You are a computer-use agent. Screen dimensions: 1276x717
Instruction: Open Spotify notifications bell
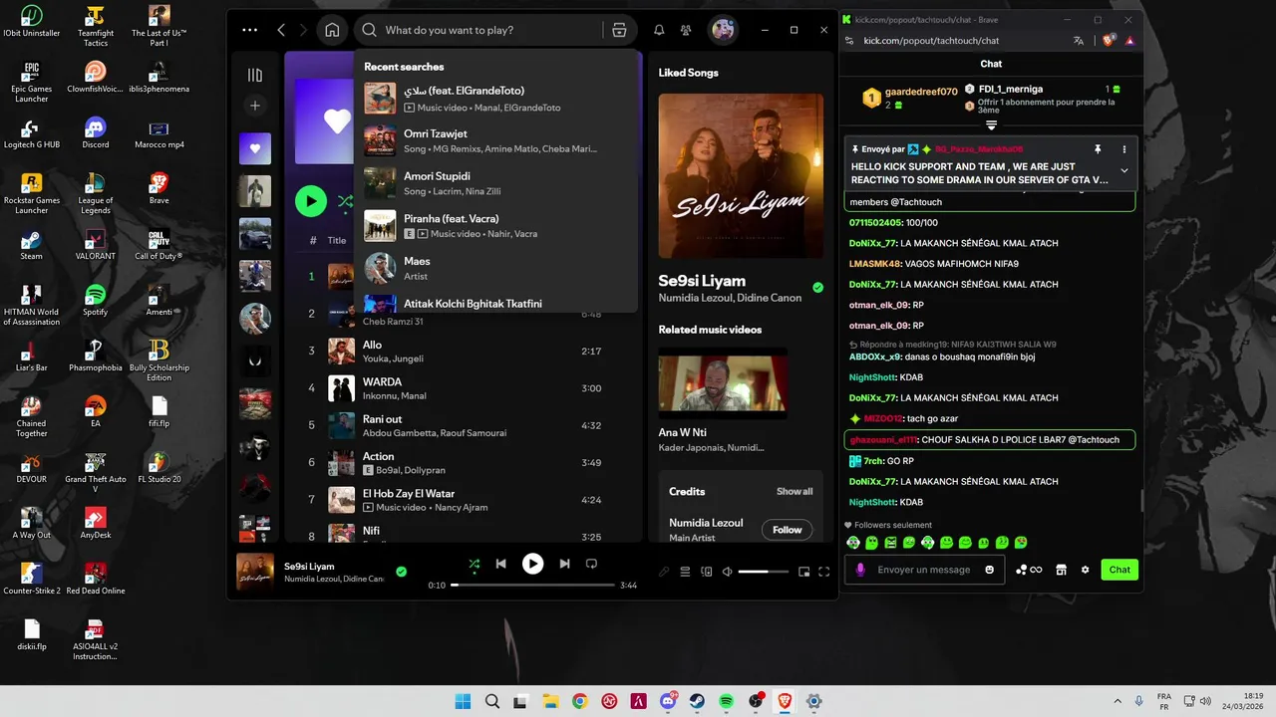(659, 30)
